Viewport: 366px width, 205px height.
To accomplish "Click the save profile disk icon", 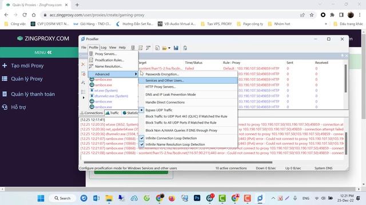I will (x=176, y=48).
